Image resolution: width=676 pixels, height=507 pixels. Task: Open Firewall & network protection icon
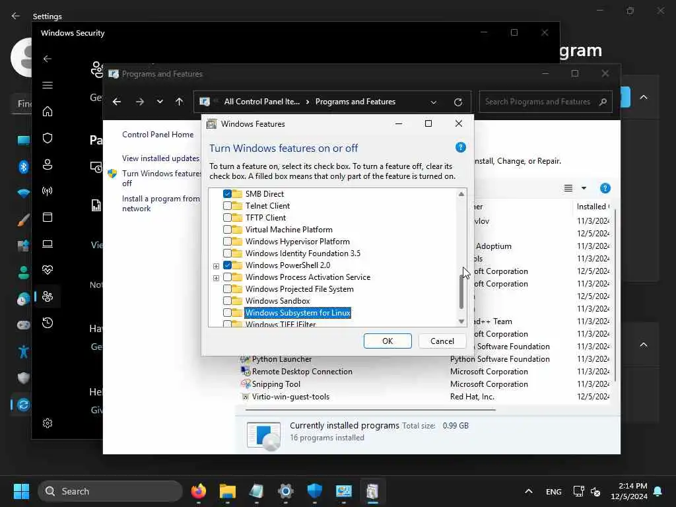48,191
